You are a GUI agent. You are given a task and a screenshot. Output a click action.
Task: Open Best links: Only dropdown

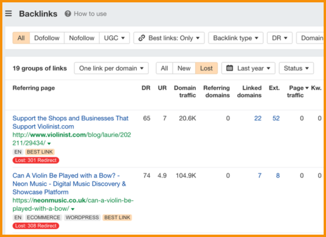169,38
